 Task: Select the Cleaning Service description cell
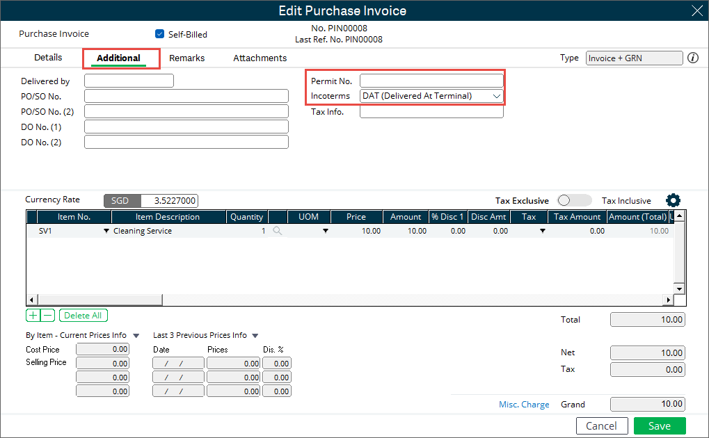click(169, 231)
